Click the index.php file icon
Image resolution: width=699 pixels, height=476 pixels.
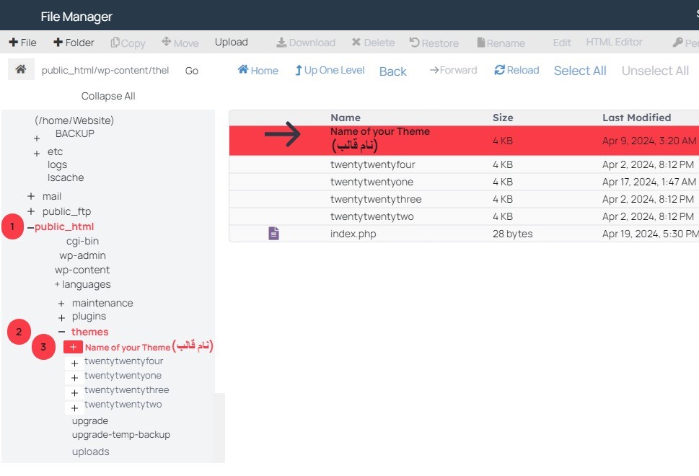point(273,234)
